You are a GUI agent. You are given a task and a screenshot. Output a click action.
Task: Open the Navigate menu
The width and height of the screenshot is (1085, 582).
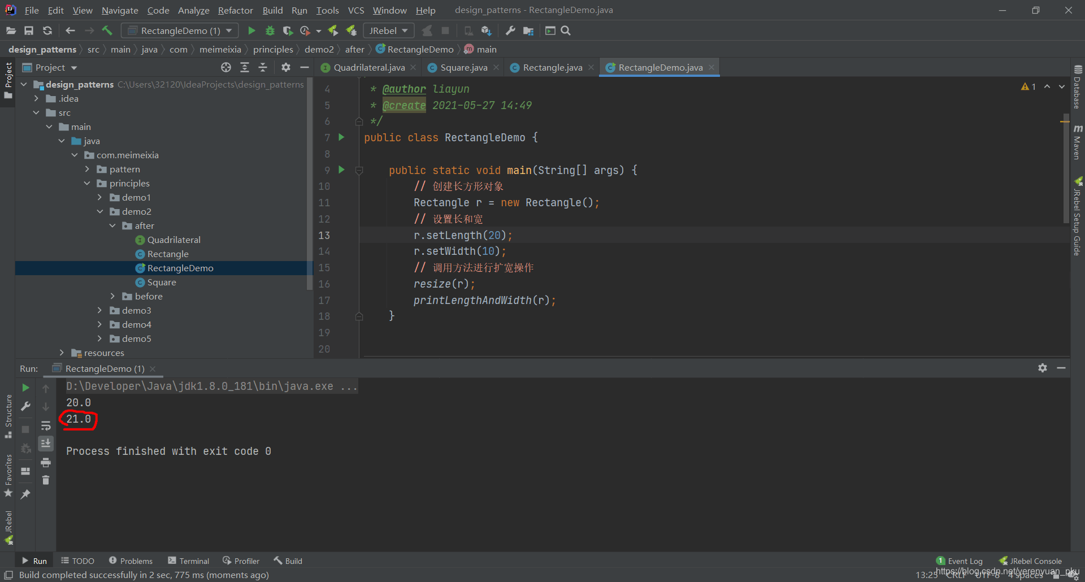(x=120, y=10)
